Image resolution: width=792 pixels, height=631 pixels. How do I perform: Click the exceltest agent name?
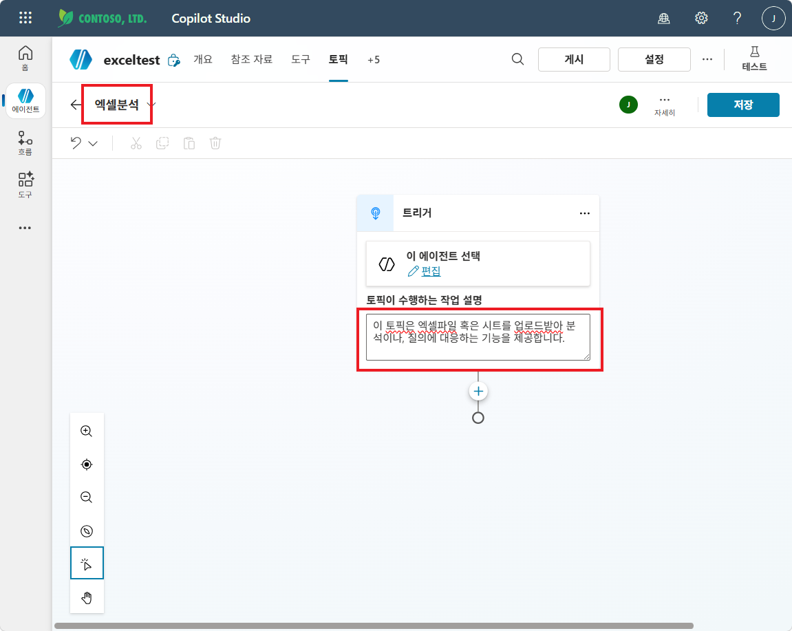pyautogui.click(x=131, y=60)
